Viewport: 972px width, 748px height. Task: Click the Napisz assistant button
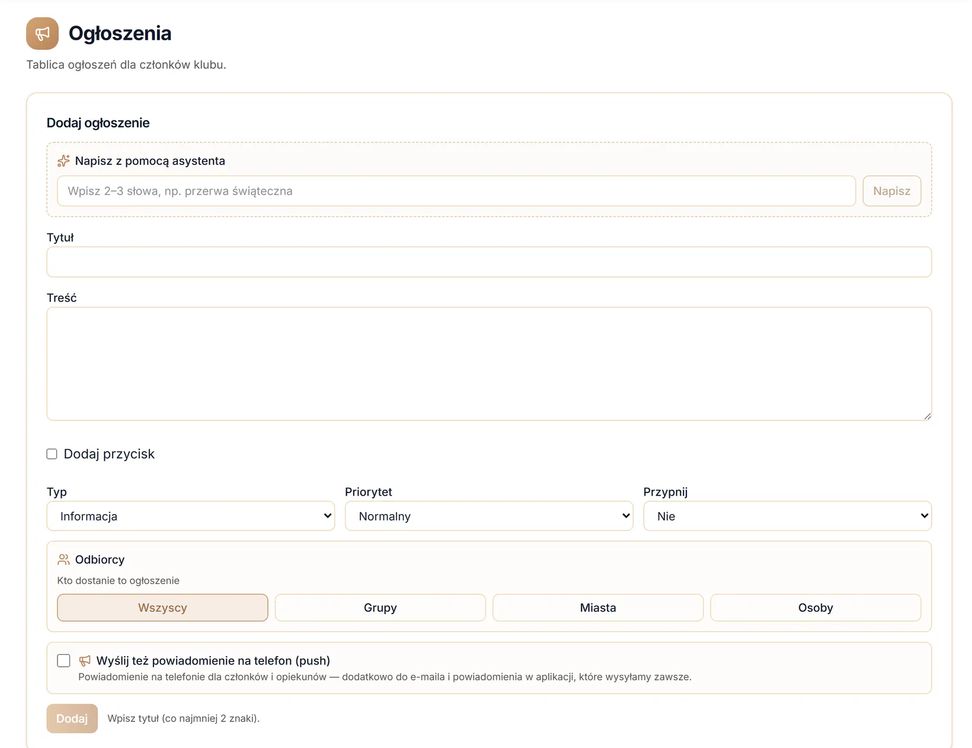click(x=892, y=191)
